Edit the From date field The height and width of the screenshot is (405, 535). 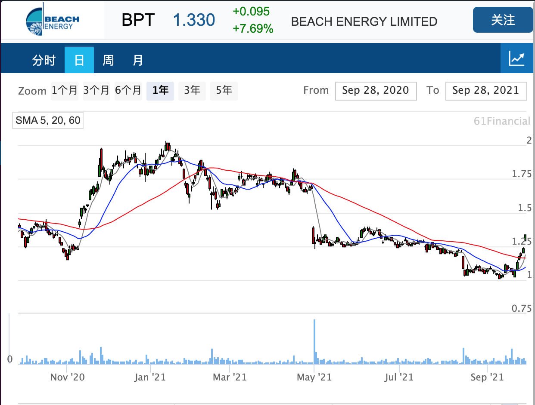[x=376, y=91]
